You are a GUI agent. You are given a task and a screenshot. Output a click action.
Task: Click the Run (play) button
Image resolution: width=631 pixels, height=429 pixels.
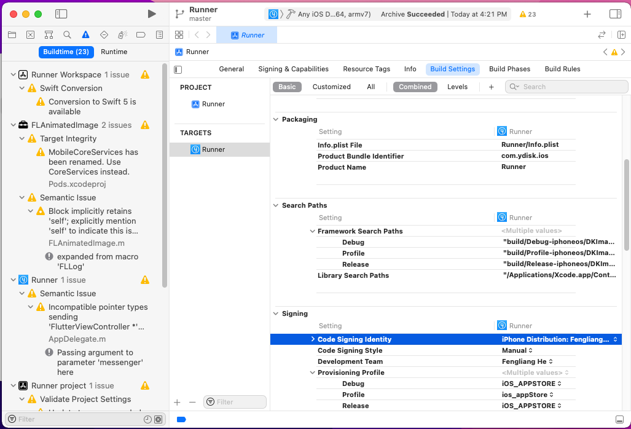tap(152, 14)
